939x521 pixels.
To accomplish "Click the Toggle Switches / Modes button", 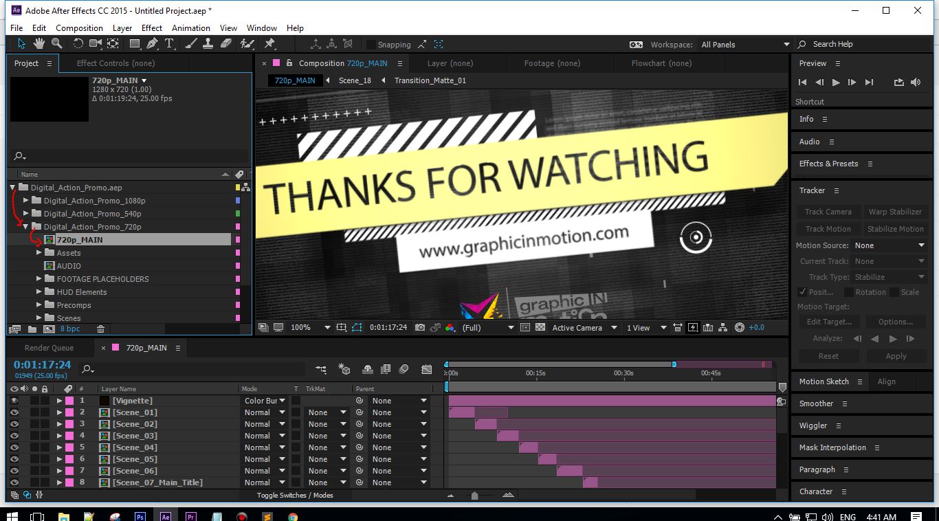I will click(x=295, y=495).
